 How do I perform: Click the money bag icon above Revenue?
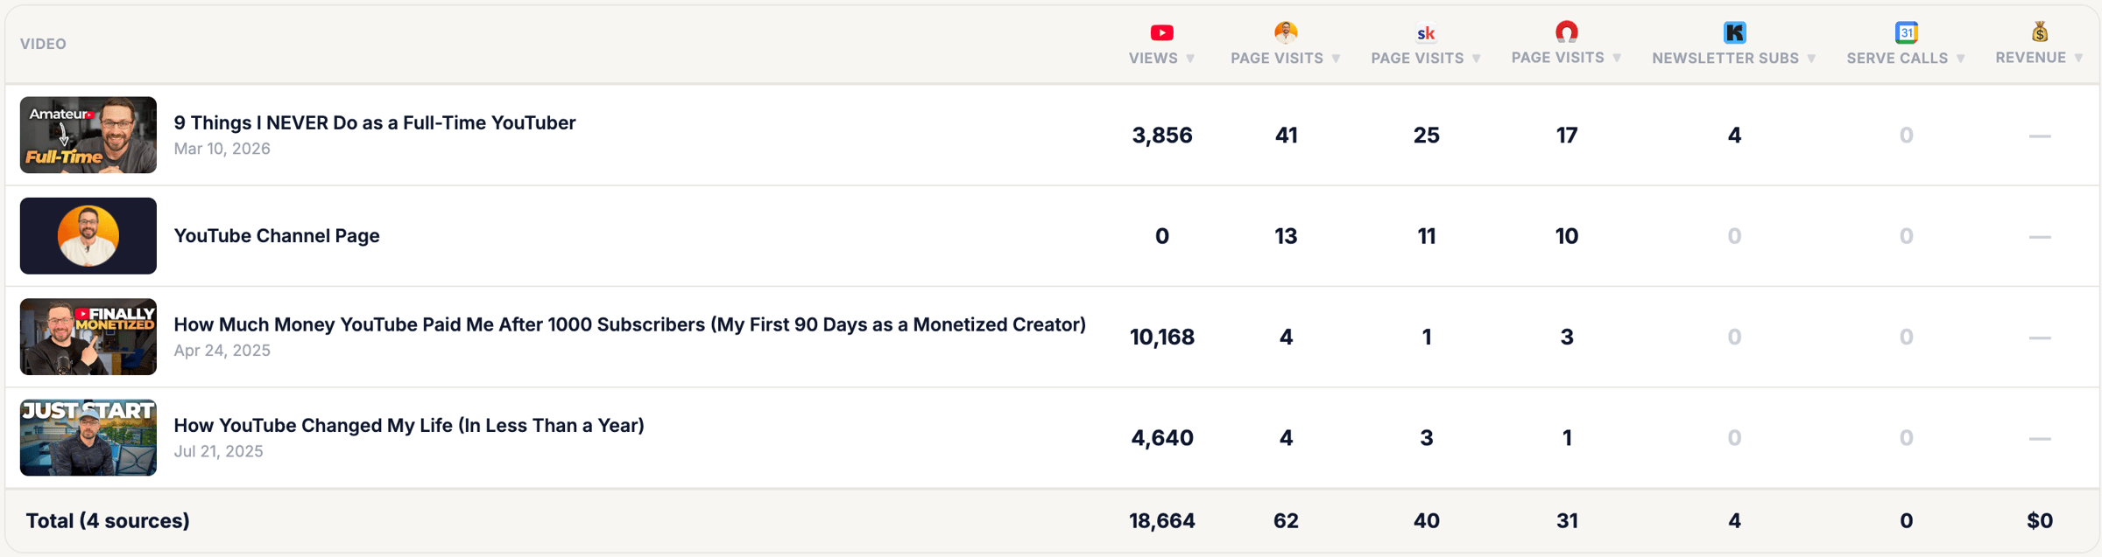coord(2039,32)
